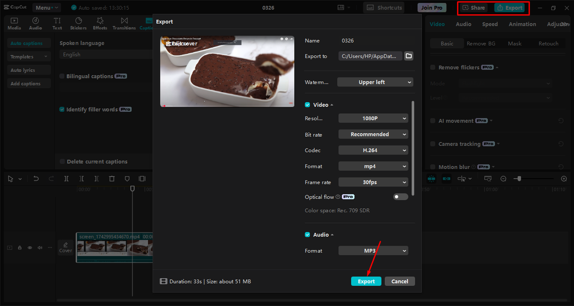The height and width of the screenshot is (306, 574).
Task: Open the Codec dropdown showing H.264
Action: click(373, 150)
